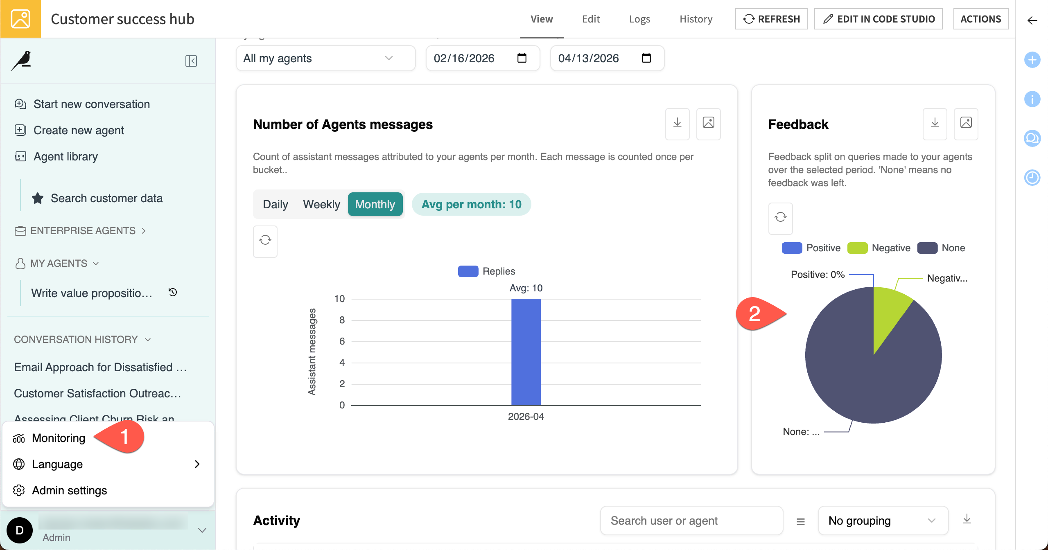
Task: Click the orange webapp image icon
Action: click(20, 19)
